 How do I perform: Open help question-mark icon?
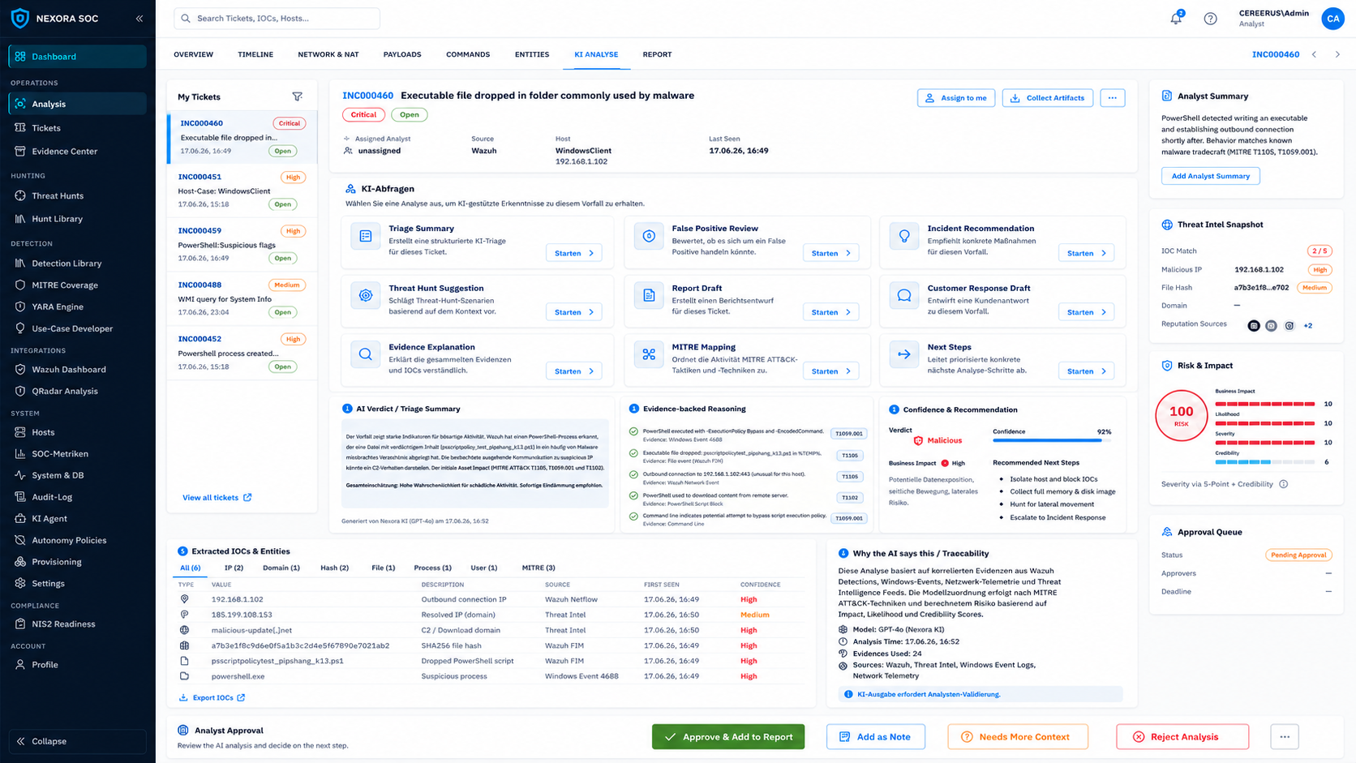[x=1210, y=18]
